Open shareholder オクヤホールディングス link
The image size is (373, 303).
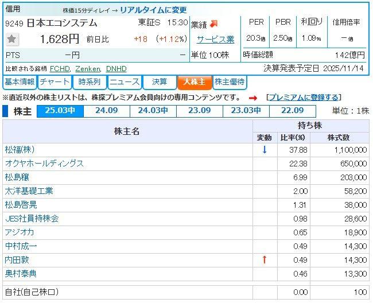pos(44,164)
